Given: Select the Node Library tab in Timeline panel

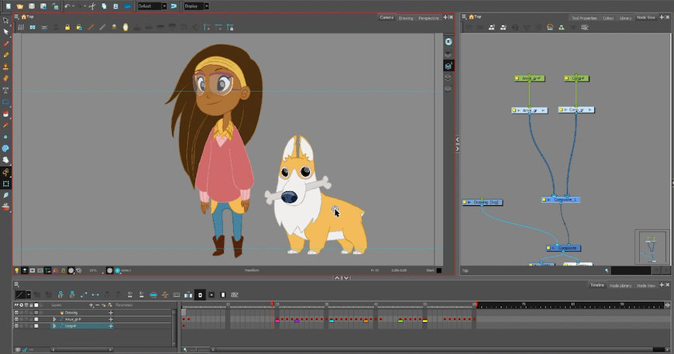Looking at the screenshot, I should [x=620, y=285].
